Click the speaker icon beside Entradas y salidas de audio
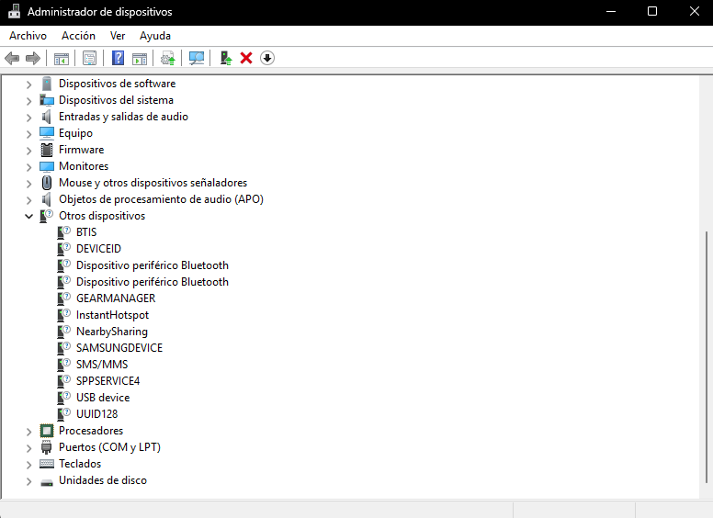The height and width of the screenshot is (518, 713). click(46, 117)
